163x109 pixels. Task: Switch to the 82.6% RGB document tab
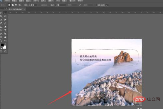click(16, 9)
